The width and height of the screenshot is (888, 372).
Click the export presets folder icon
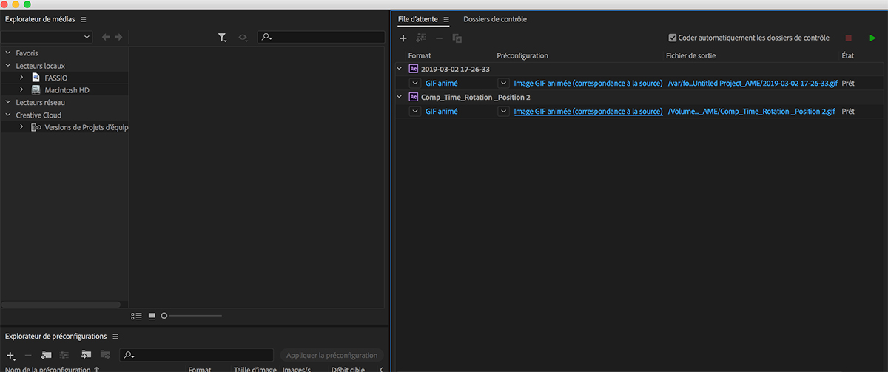pos(105,356)
